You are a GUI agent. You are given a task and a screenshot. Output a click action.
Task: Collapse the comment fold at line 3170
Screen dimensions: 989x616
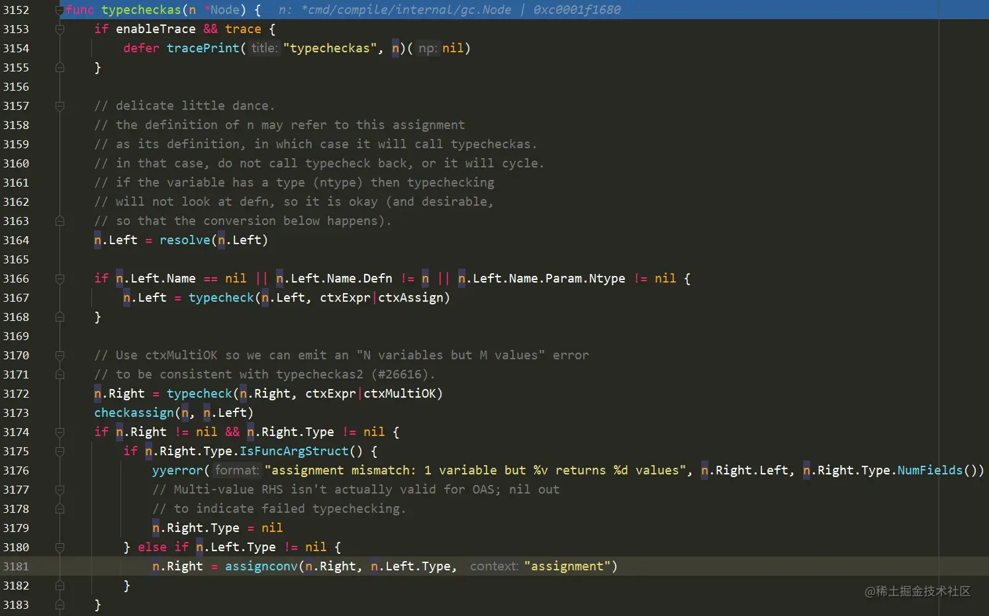coord(60,355)
